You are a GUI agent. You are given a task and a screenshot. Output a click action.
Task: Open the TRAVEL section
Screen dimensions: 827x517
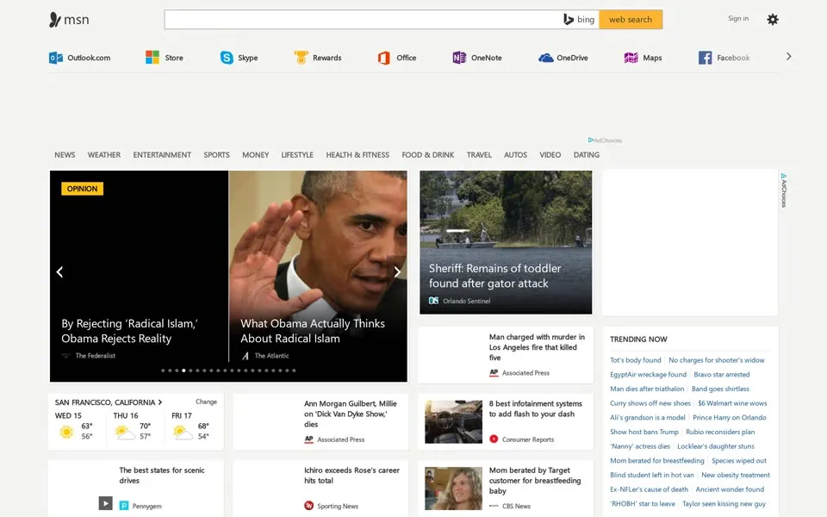tap(479, 154)
